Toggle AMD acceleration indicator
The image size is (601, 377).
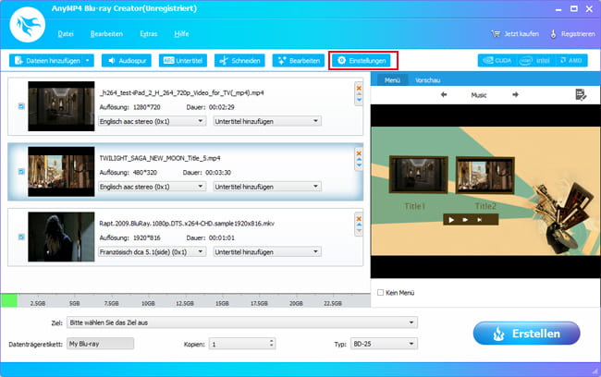[571, 61]
